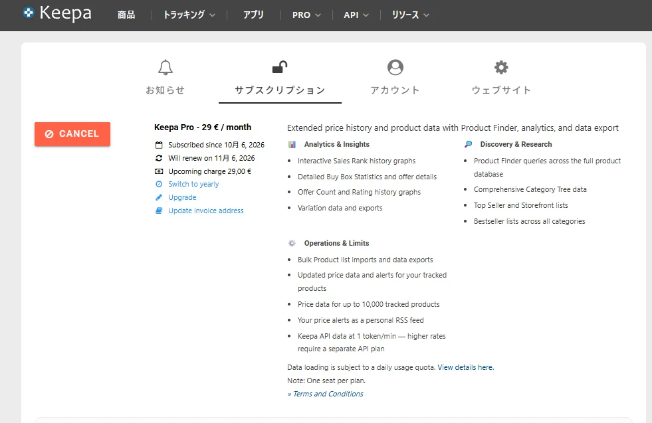Expand the PRO dropdown menu
This screenshot has width=652, height=423.
[x=306, y=15]
